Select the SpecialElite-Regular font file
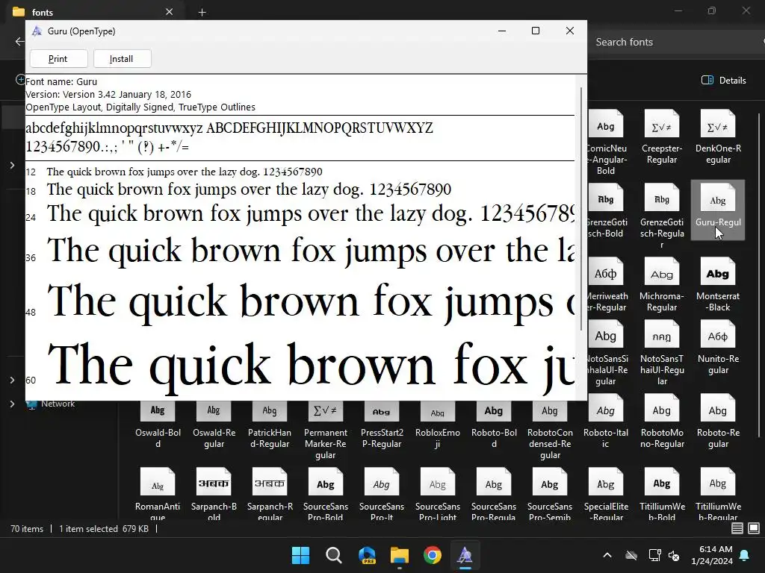The height and width of the screenshot is (573, 765). click(x=605, y=493)
